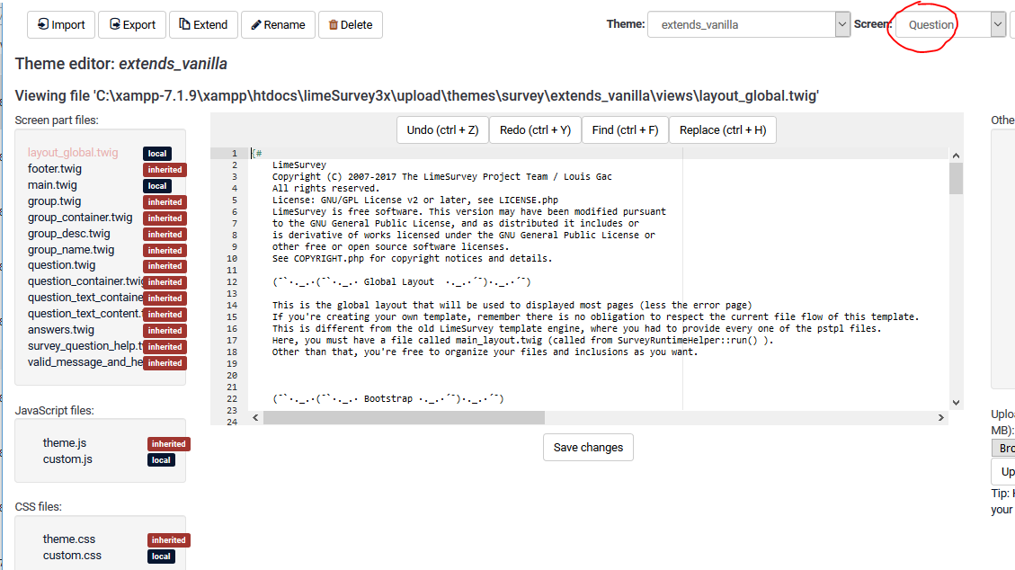The height and width of the screenshot is (570, 1015).
Task: Click the Copyright line in code editor
Action: [441, 176]
